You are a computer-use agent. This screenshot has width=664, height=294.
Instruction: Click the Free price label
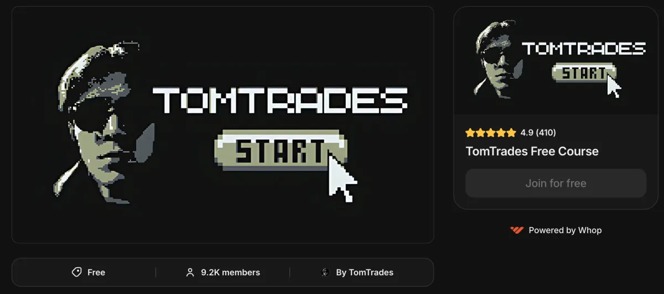pos(96,272)
